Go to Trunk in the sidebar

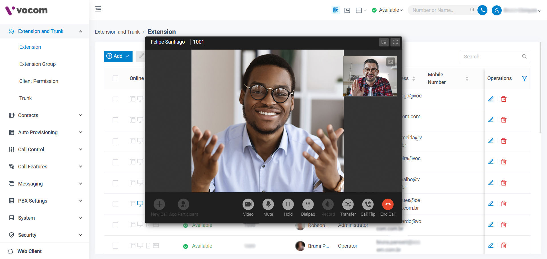(x=25, y=98)
